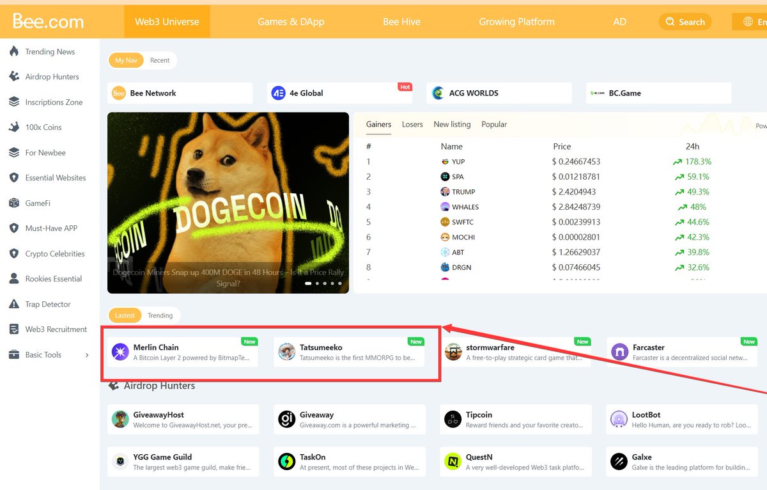This screenshot has height=490, width=767.
Task: Expand the Basic Tools submenu arrow
Action: [x=87, y=355]
